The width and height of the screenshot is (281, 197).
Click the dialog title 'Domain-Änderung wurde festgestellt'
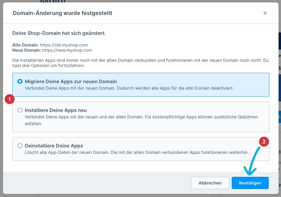pos(62,13)
